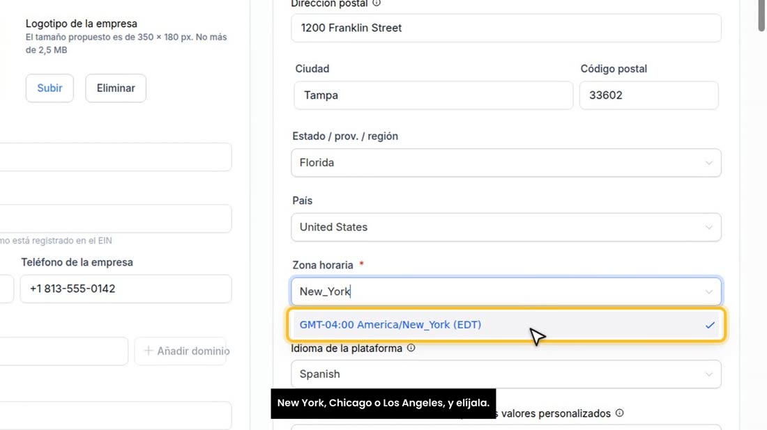Image resolution: width=767 pixels, height=430 pixels.
Task: Click the info icon beside valores personalizados
Action: click(x=619, y=413)
